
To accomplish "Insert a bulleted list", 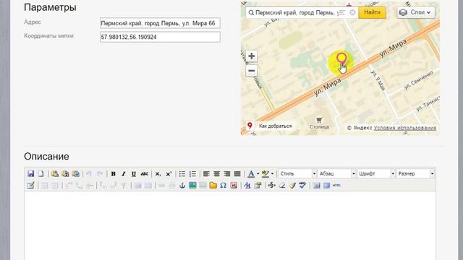I will click(x=182, y=174).
